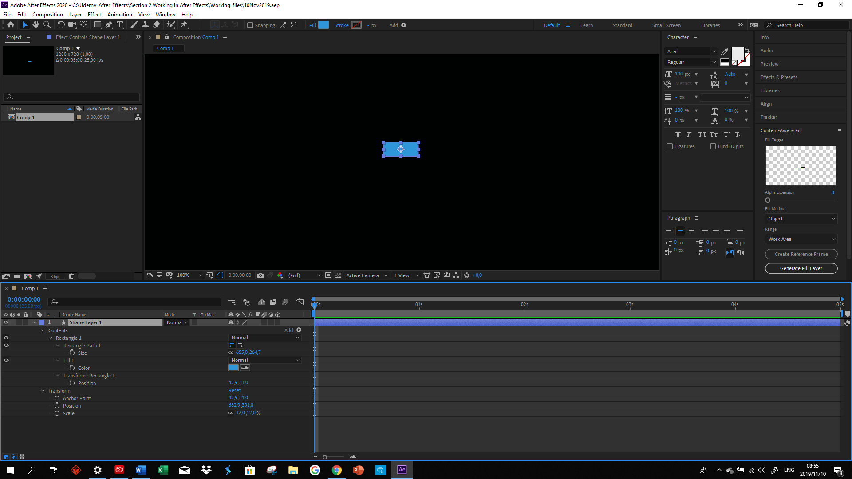The height and width of the screenshot is (479, 852).
Task: Click the Generate Fill Layer button
Action: [801, 268]
